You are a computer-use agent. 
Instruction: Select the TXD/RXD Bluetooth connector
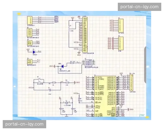30,61
